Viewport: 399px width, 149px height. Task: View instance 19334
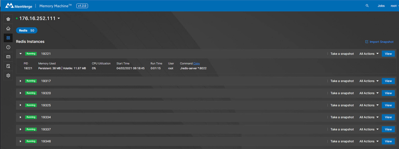click(x=388, y=117)
